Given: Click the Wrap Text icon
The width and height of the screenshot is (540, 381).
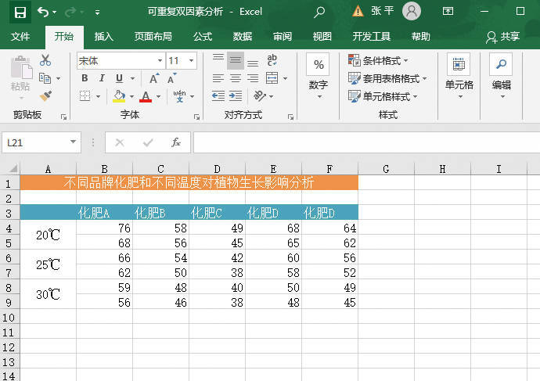Looking at the screenshot, I should click(272, 60).
